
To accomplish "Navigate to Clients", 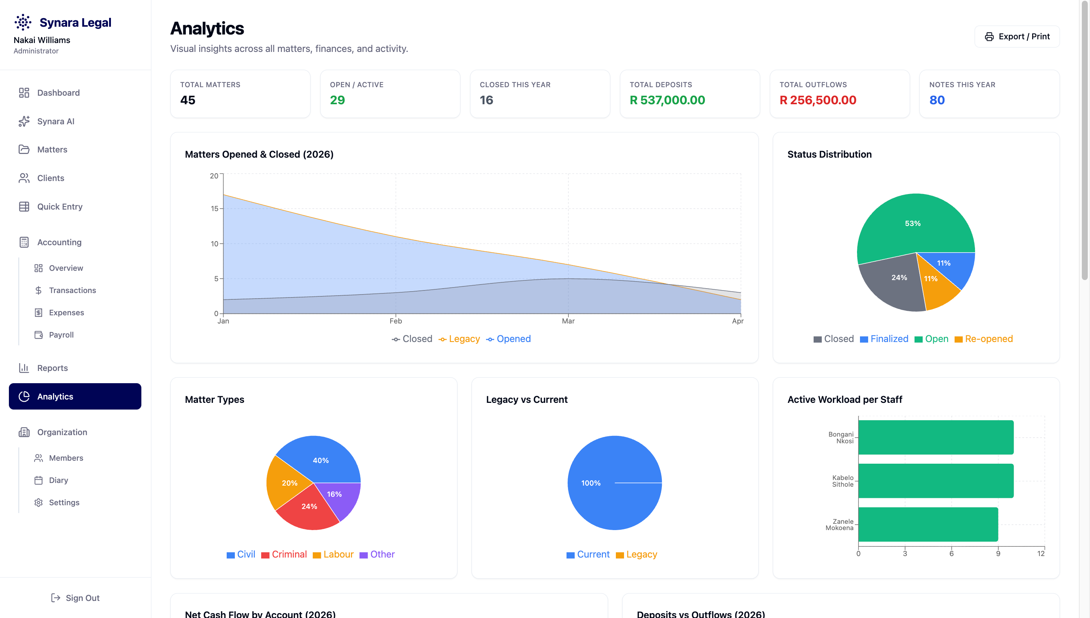I will point(75,178).
